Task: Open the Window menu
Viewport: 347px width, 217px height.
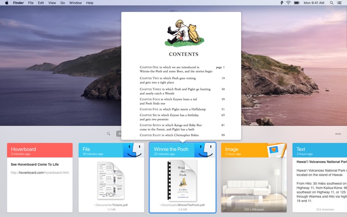Action: (x=75, y=3)
